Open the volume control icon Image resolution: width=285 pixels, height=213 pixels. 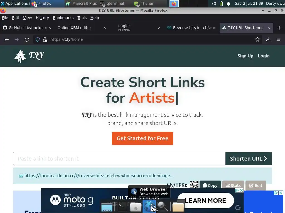coord(214,3)
